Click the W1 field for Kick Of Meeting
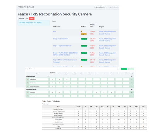 (60, 79)
